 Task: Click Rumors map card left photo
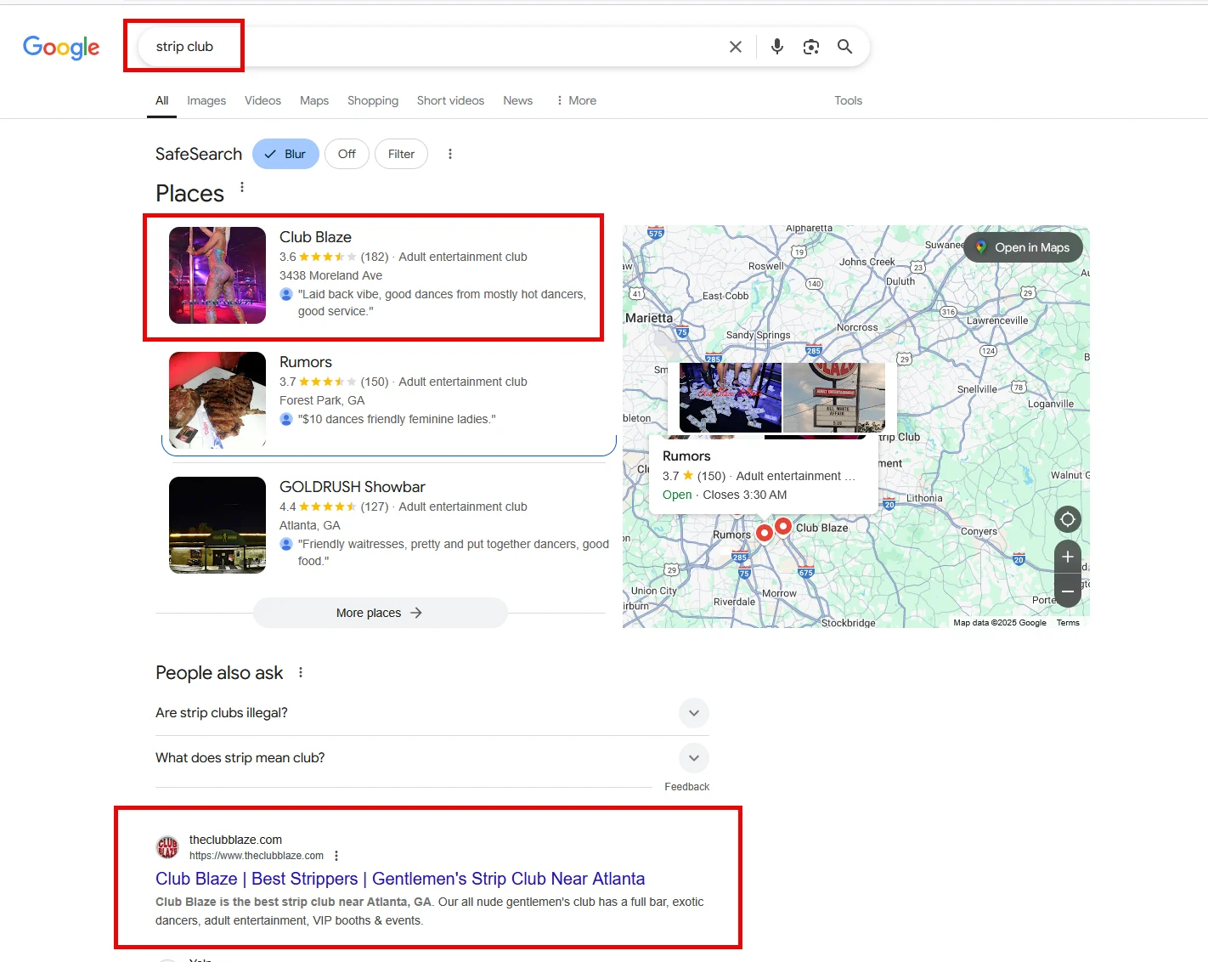coord(731,398)
